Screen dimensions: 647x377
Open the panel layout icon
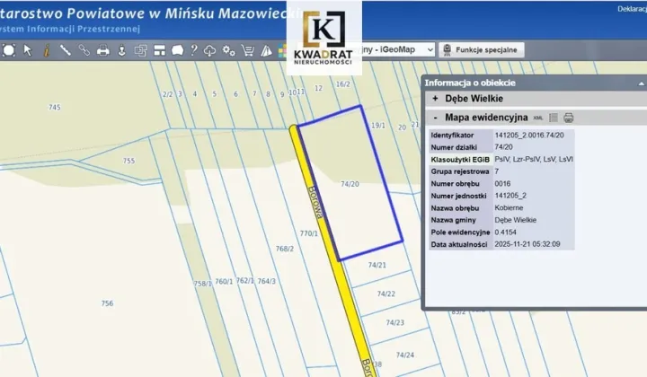pyautogui.click(x=159, y=50)
